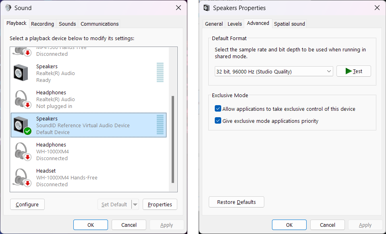Screen dimensions: 386x234
Task: Click the Sound window title icon
Action: pyautogui.click(x=8, y=8)
